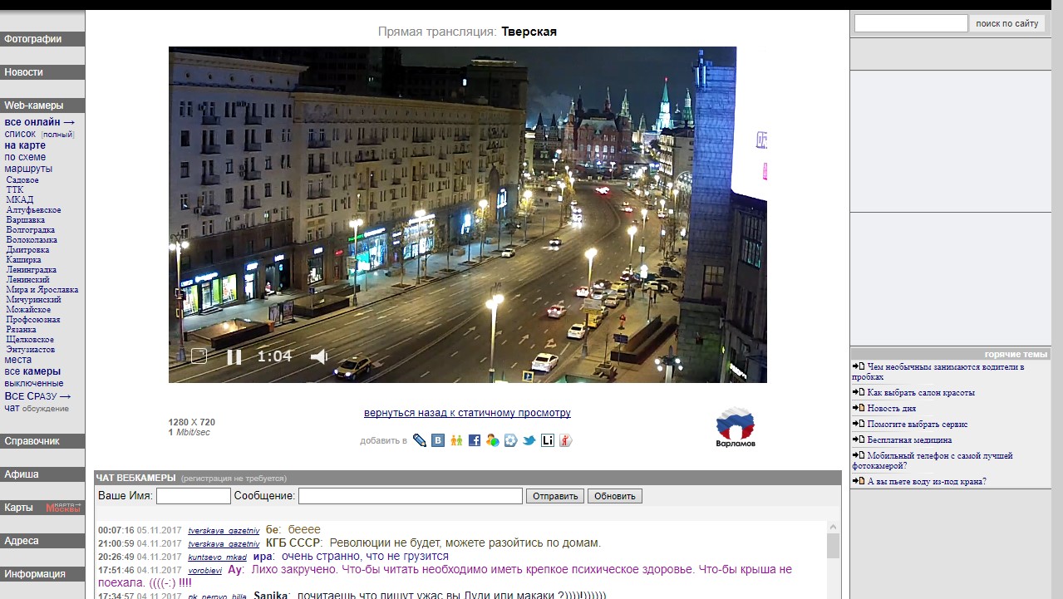Viewport: 1063px width, 599px height.
Task: Share via the LiveJournal pencil icon
Action: (420, 440)
